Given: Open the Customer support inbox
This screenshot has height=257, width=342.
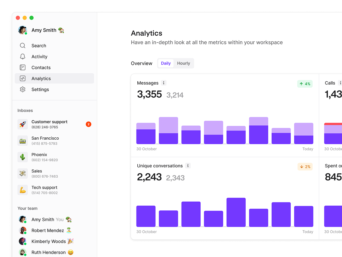Looking at the screenshot, I should [x=49, y=124].
